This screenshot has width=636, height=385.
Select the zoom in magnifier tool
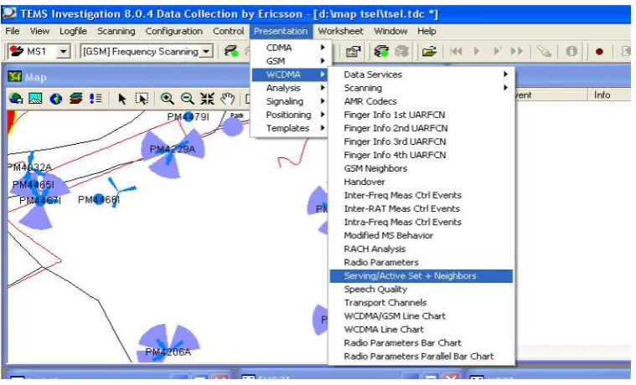click(167, 99)
